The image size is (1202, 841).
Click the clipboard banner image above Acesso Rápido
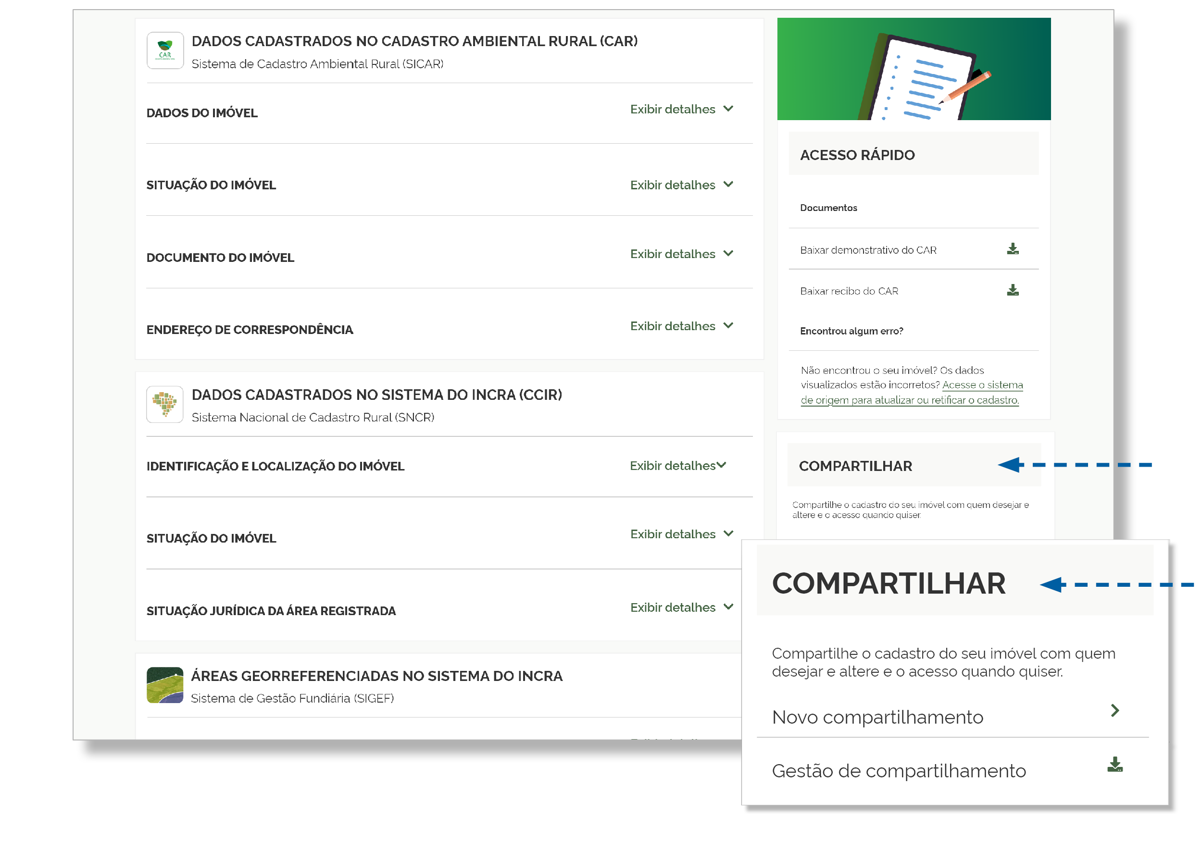[914, 69]
